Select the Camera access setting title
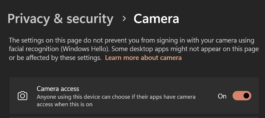 click(58, 89)
